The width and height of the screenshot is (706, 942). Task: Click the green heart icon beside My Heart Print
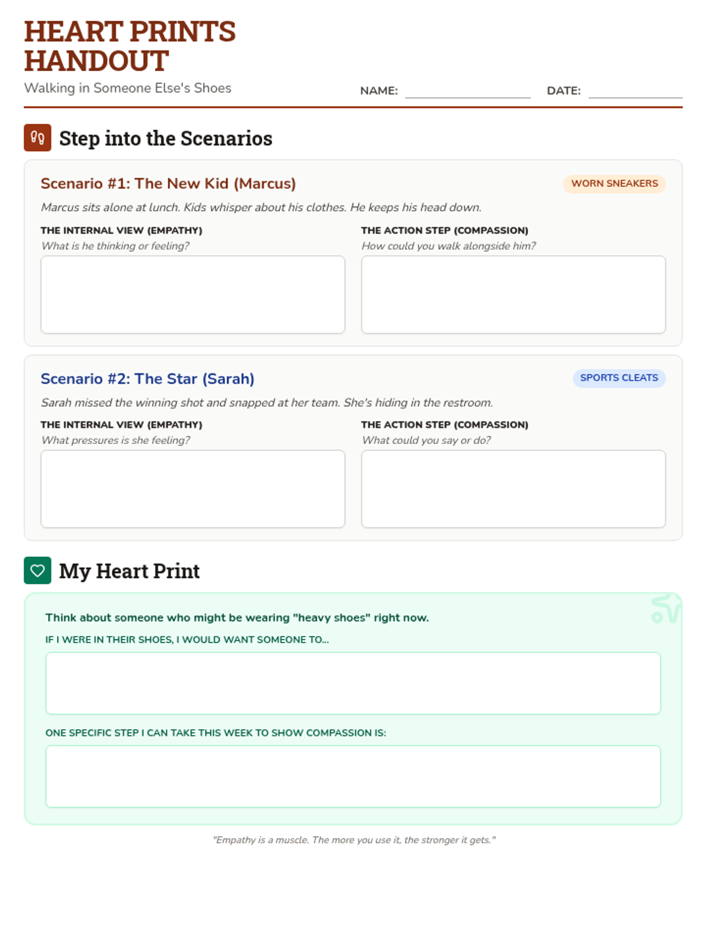click(x=37, y=570)
